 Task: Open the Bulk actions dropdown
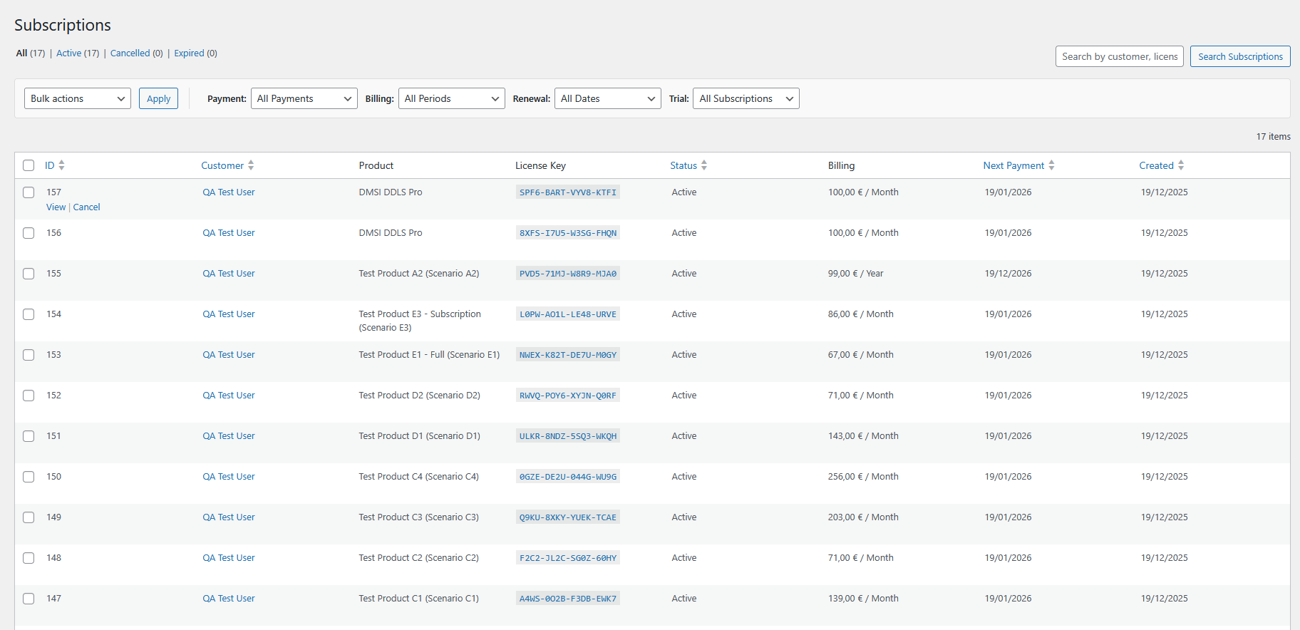pyautogui.click(x=78, y=98)
